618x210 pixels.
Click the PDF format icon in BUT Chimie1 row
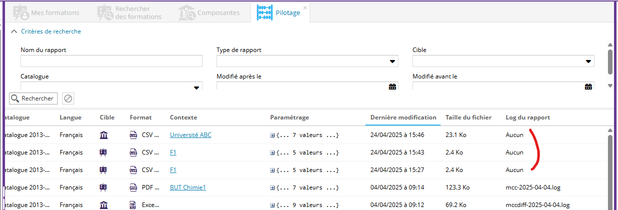click(x=133, y=187)
